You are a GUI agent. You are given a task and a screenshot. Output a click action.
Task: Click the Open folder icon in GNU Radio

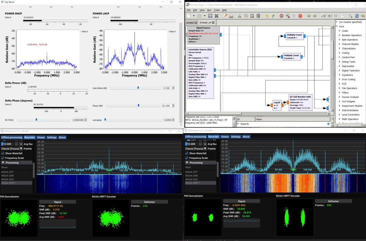pos(199,16)
